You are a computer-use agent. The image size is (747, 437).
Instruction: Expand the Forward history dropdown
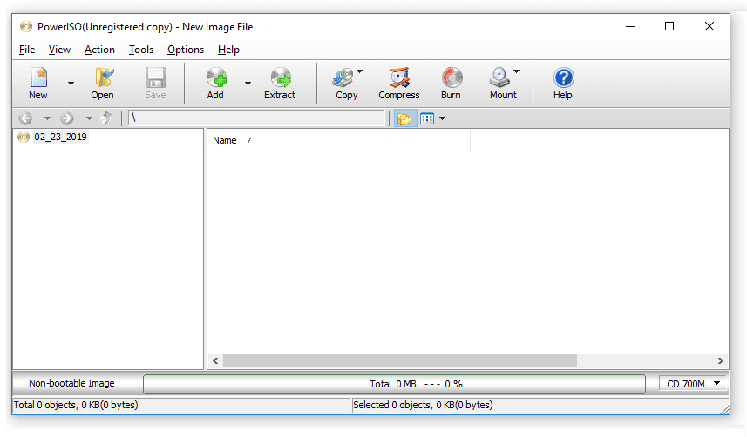[x=89, y=118]
